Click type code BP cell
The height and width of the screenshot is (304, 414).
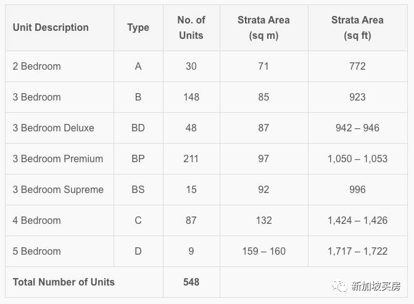click(x=138, y=158)
